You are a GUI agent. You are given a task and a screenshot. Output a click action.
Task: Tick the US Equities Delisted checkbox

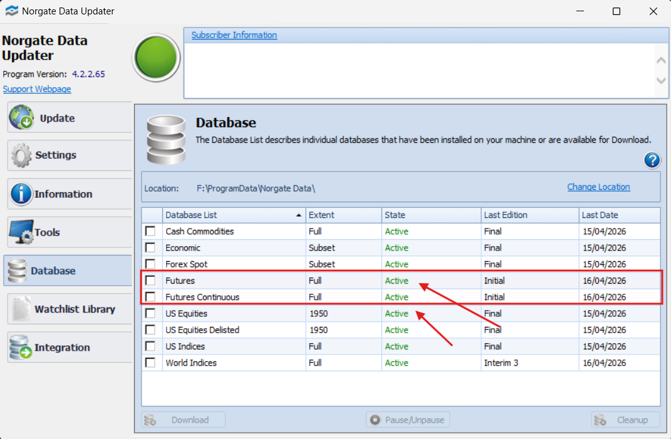tap(150, 329)
